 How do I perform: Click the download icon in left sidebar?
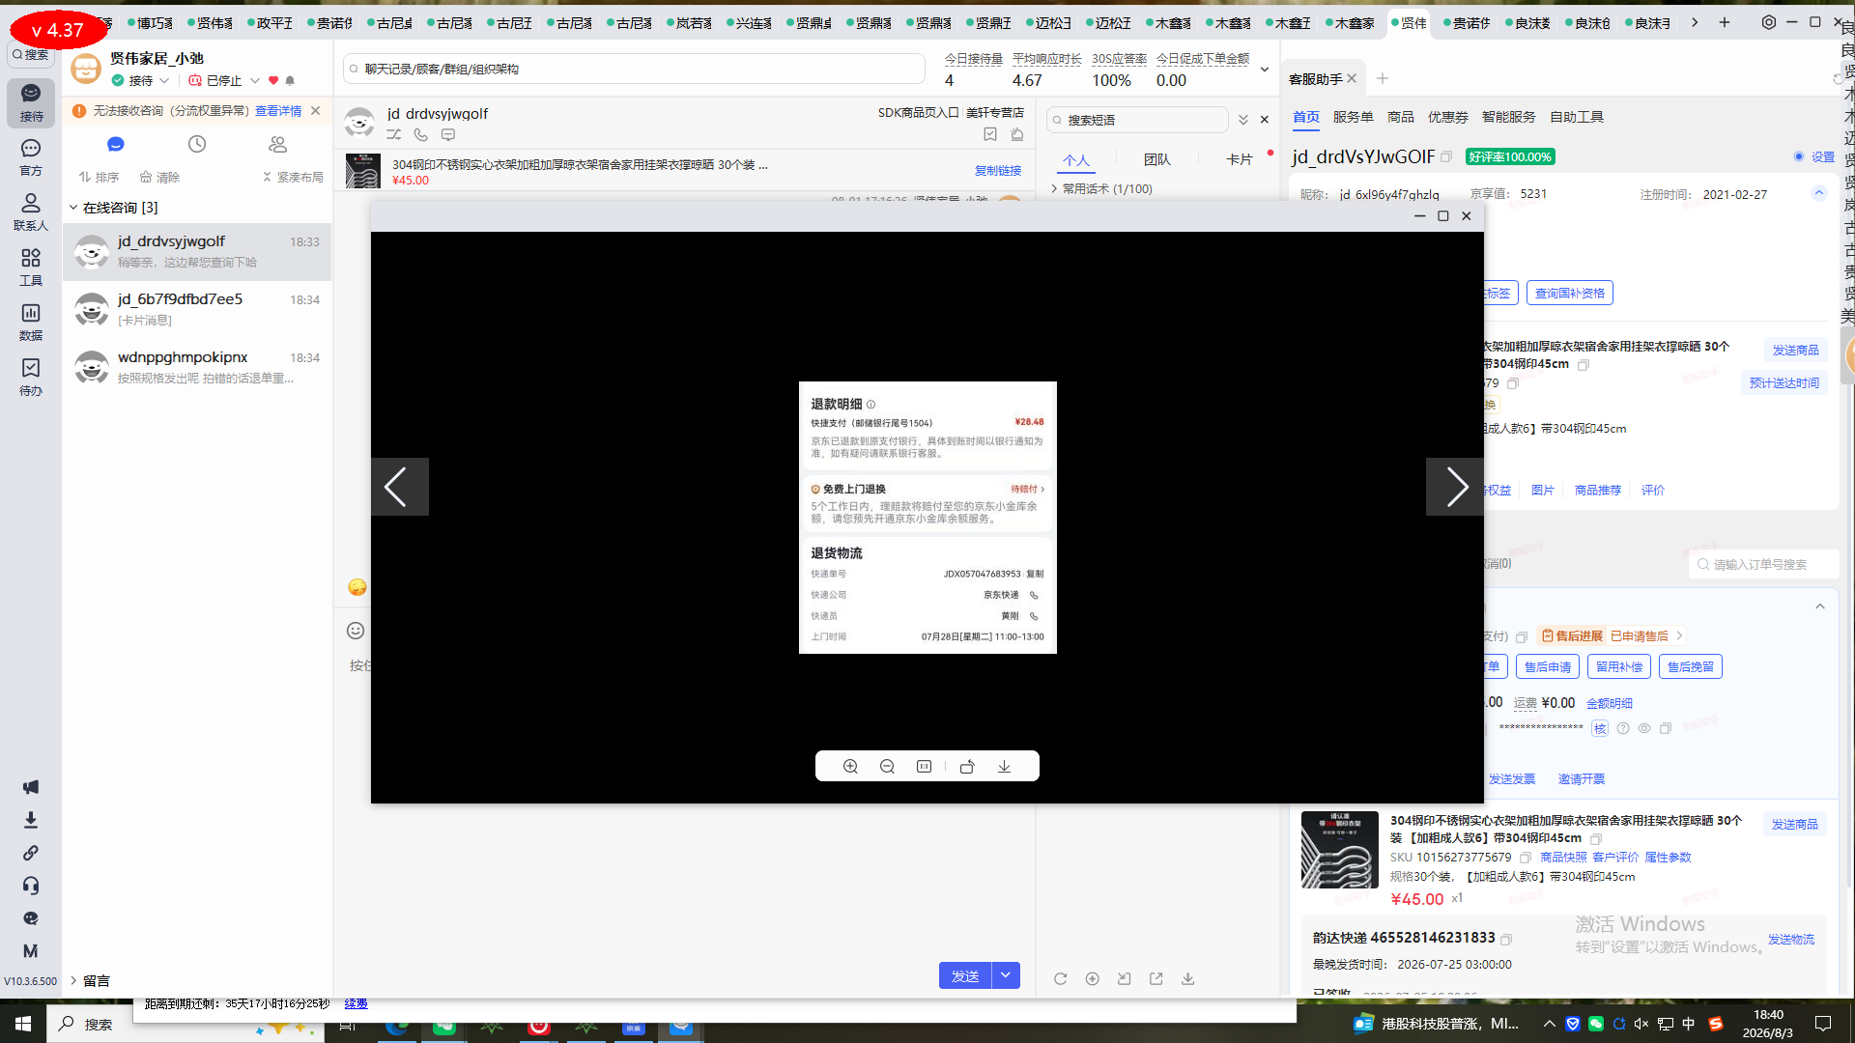[x=31, y=820]
